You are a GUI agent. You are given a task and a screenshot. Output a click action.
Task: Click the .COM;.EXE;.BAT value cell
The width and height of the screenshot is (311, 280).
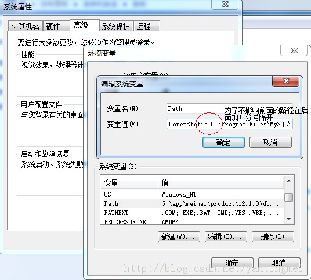tap(220, 213)
